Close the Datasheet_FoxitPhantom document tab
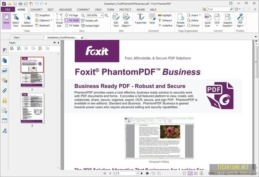This screenshot has width=259, height=177. (82, 38)
